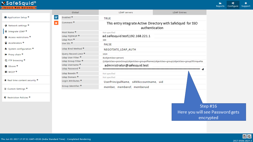This screenshot has width=253, height=142.
Task: Edit the Login Attributes field
Action: (153, 82)
